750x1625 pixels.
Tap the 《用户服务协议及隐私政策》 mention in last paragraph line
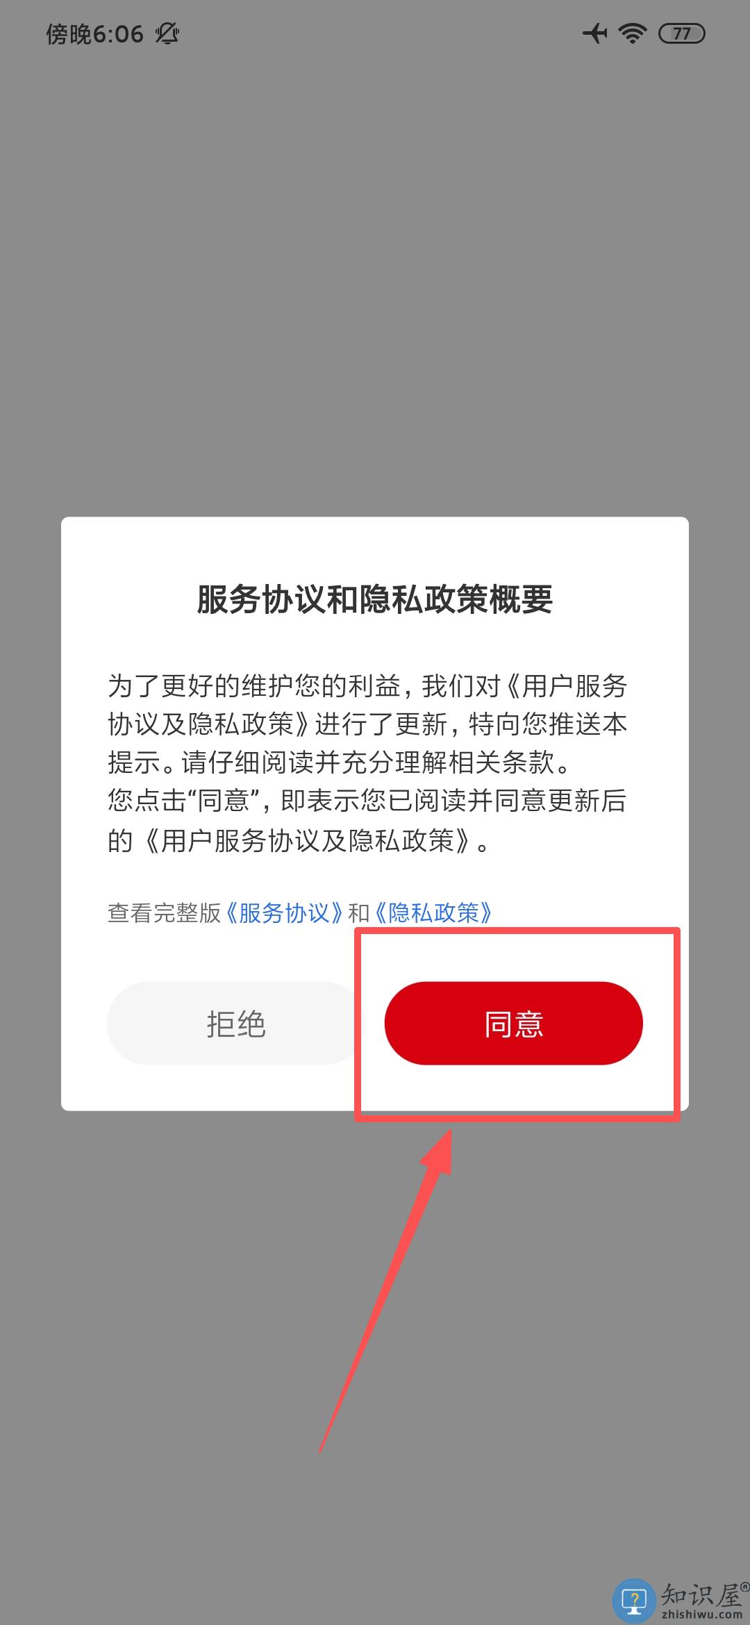pos(306,840)
